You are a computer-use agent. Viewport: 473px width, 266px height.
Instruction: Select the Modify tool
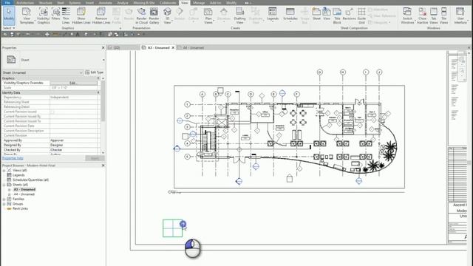click(x=9, y=16)
